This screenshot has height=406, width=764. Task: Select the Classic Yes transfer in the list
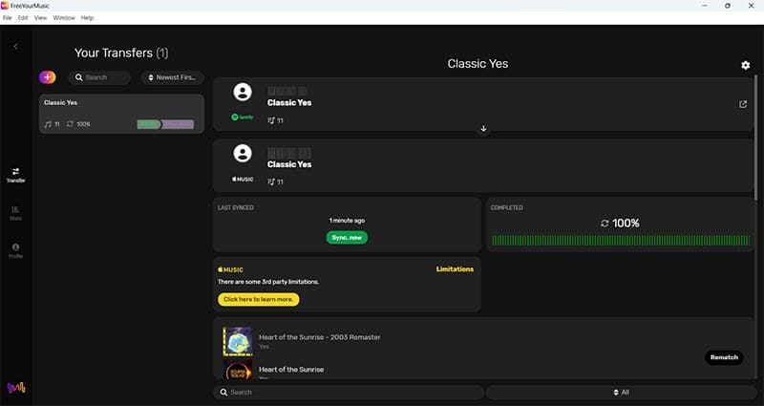[x=121, y=114]
